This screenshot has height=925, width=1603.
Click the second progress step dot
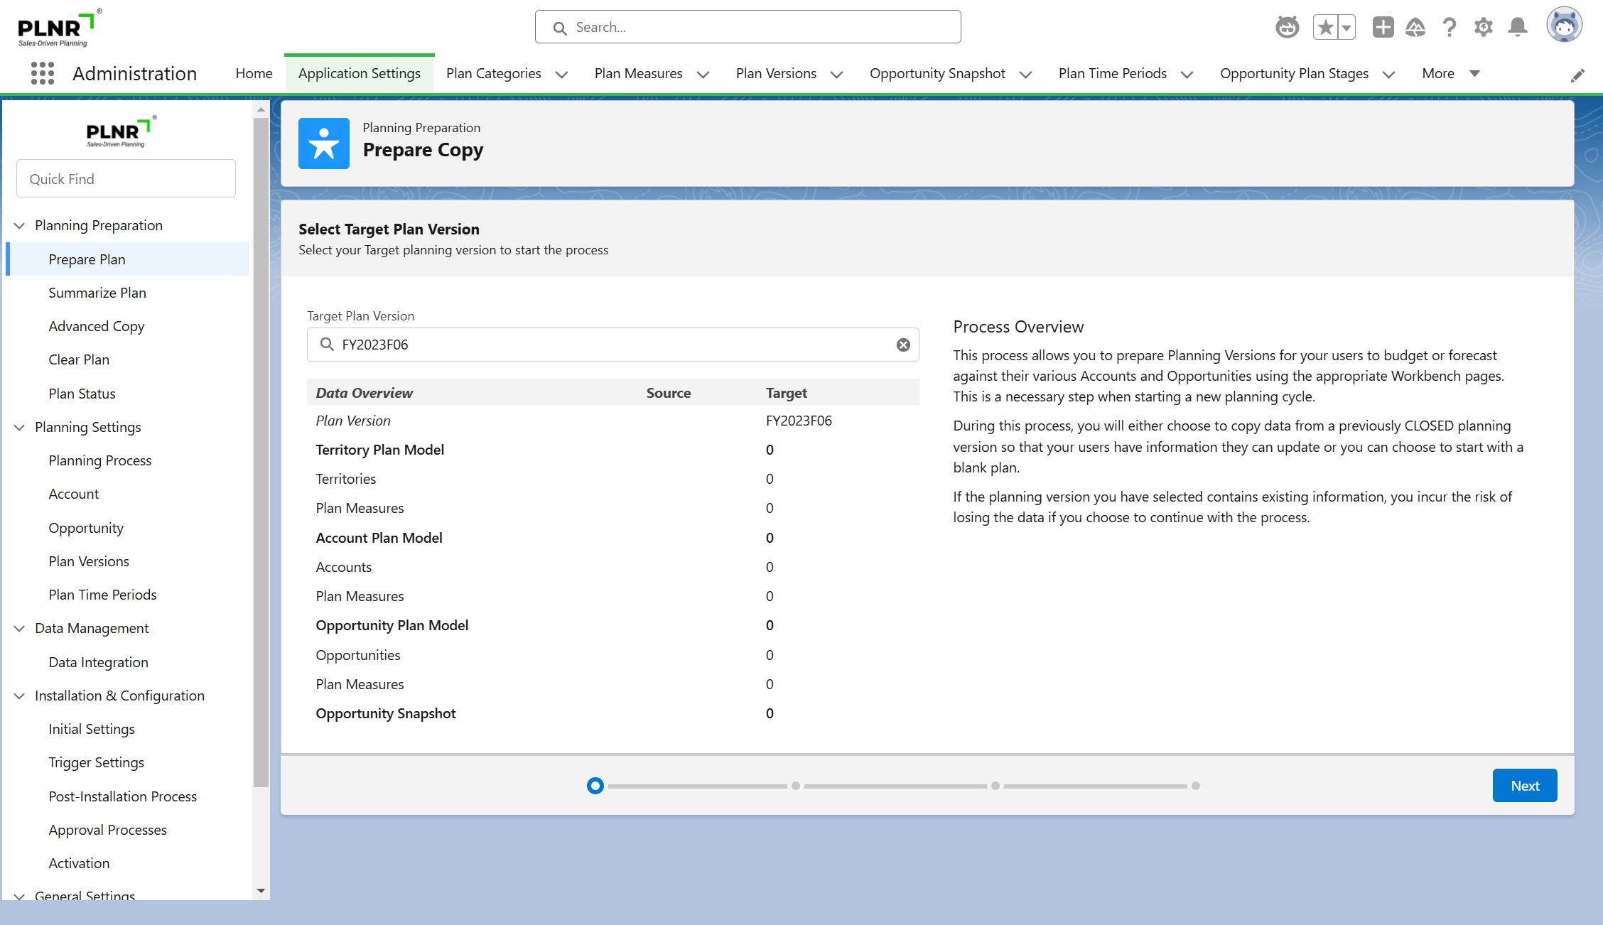coord(796,786)
